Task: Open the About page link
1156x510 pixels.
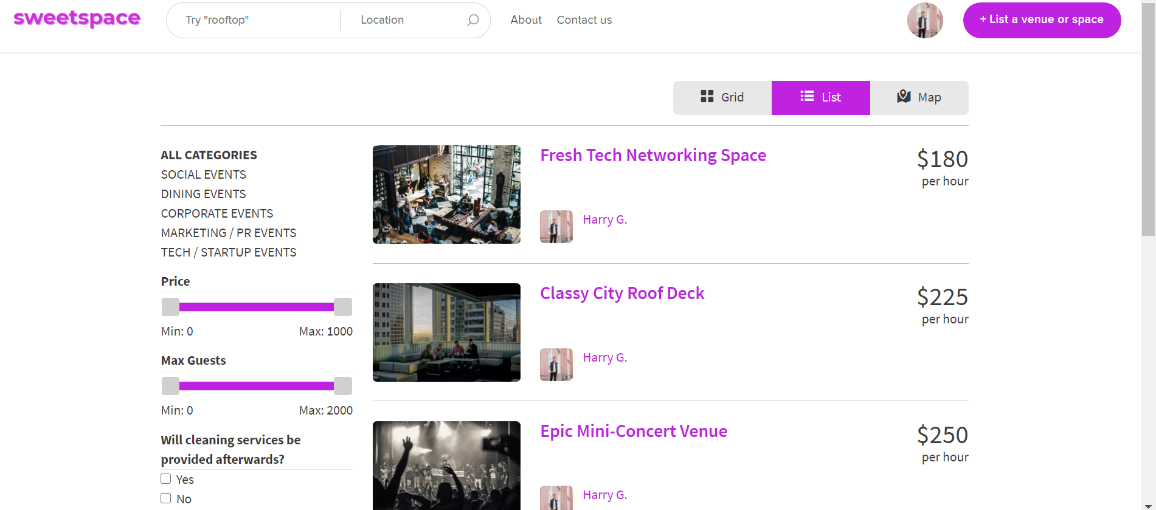Action: pyautogui.click(x=526, y=20)
